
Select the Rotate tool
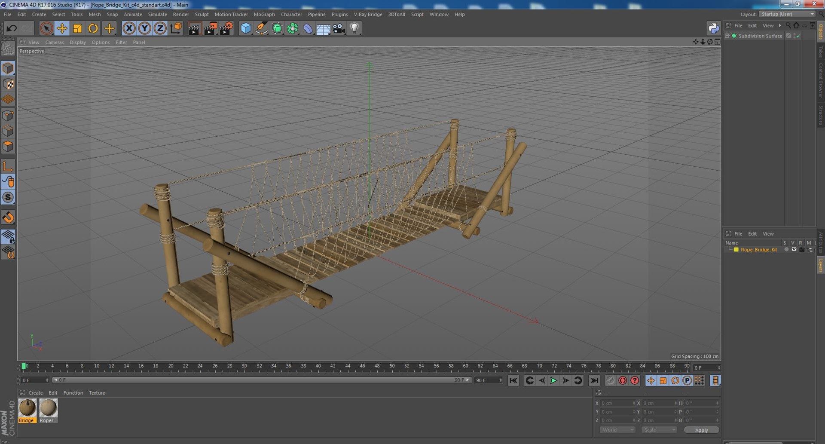tap(93, 28)
